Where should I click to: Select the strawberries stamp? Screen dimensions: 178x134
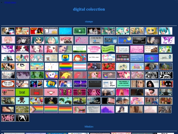pyautogui.click(x=108, y=67)
